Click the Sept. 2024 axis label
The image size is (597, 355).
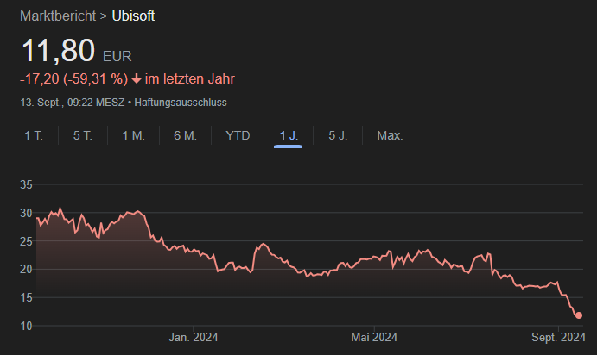[x=558, y=337]
